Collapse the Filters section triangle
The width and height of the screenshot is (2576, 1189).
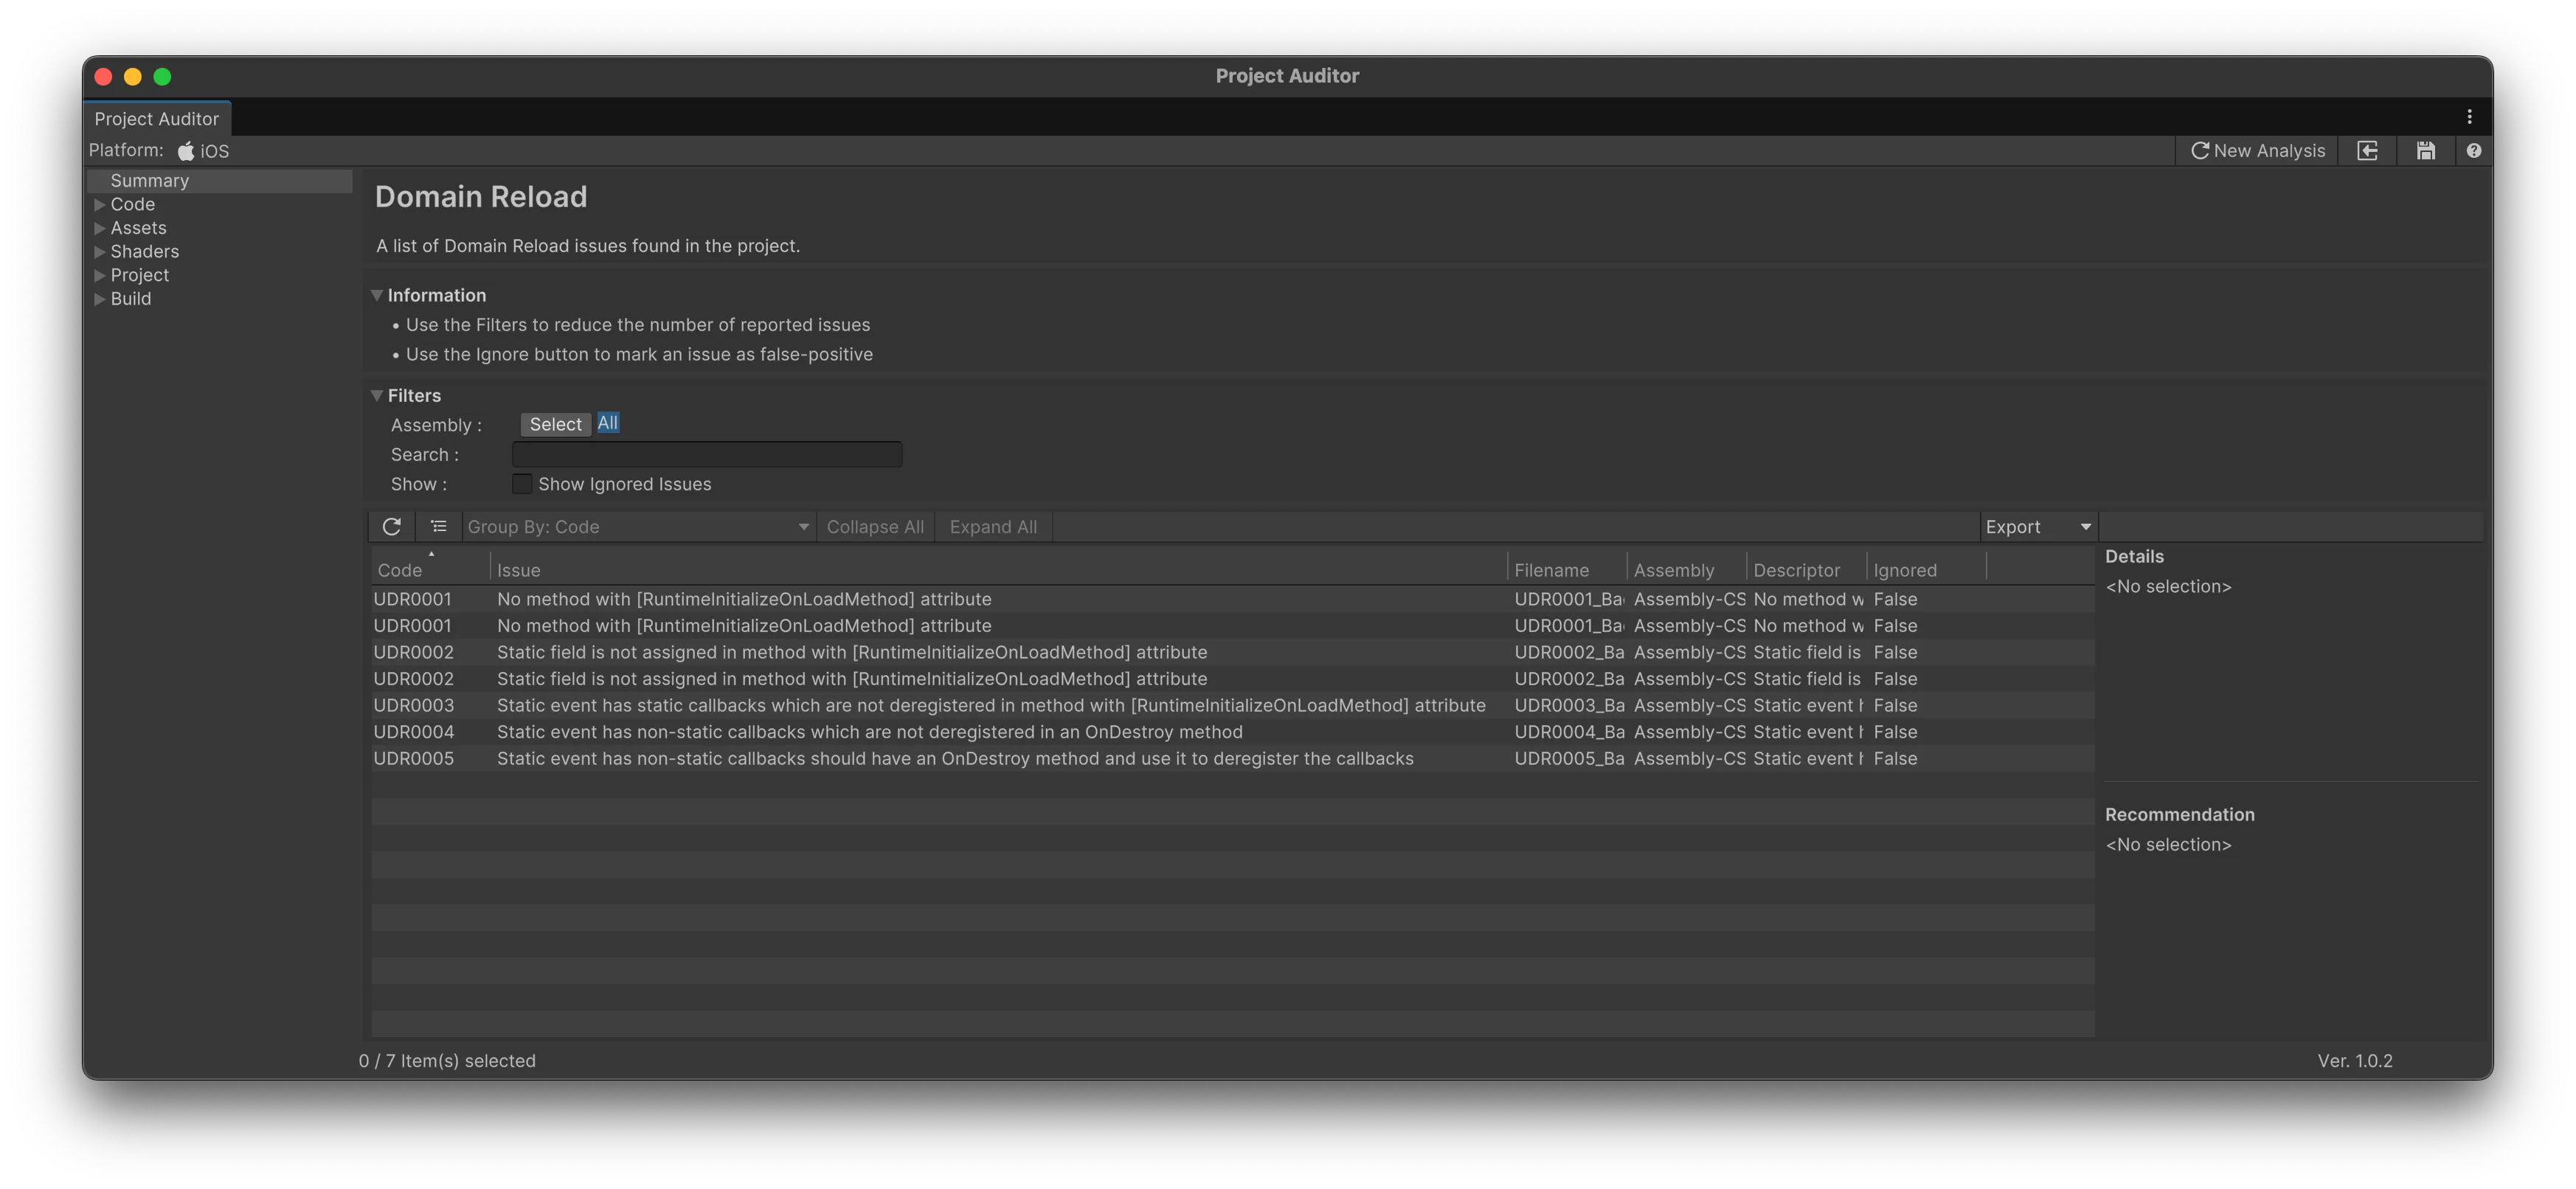click(x=377, y=395)
